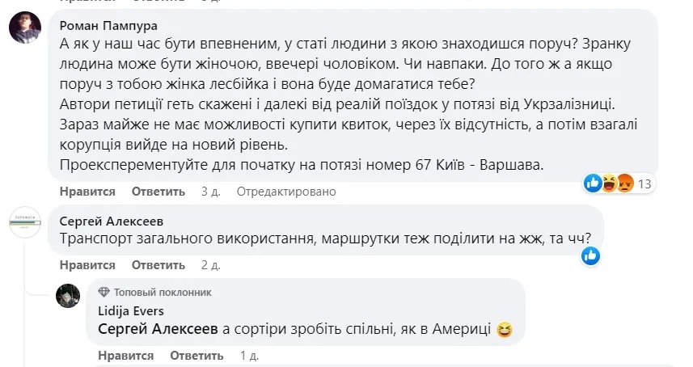Viewport: 693px width, 367px height.
Task: Like Lidija Evers' reply via Нравится
Action: 125,356
